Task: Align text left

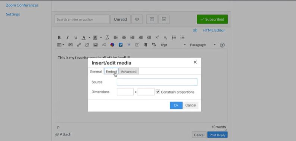Action: (116, 37)
